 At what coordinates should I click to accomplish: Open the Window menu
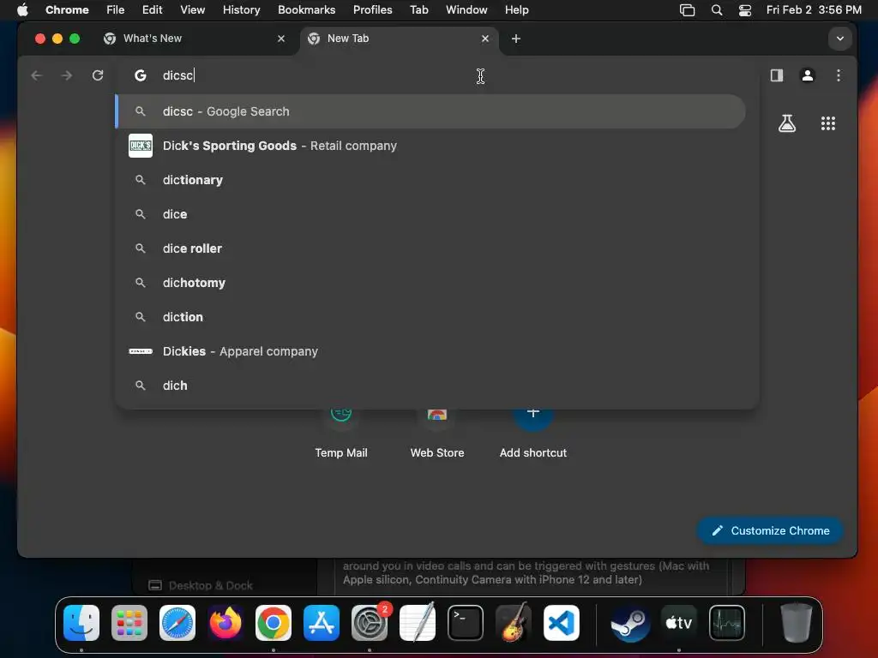[x=466, y=9]
